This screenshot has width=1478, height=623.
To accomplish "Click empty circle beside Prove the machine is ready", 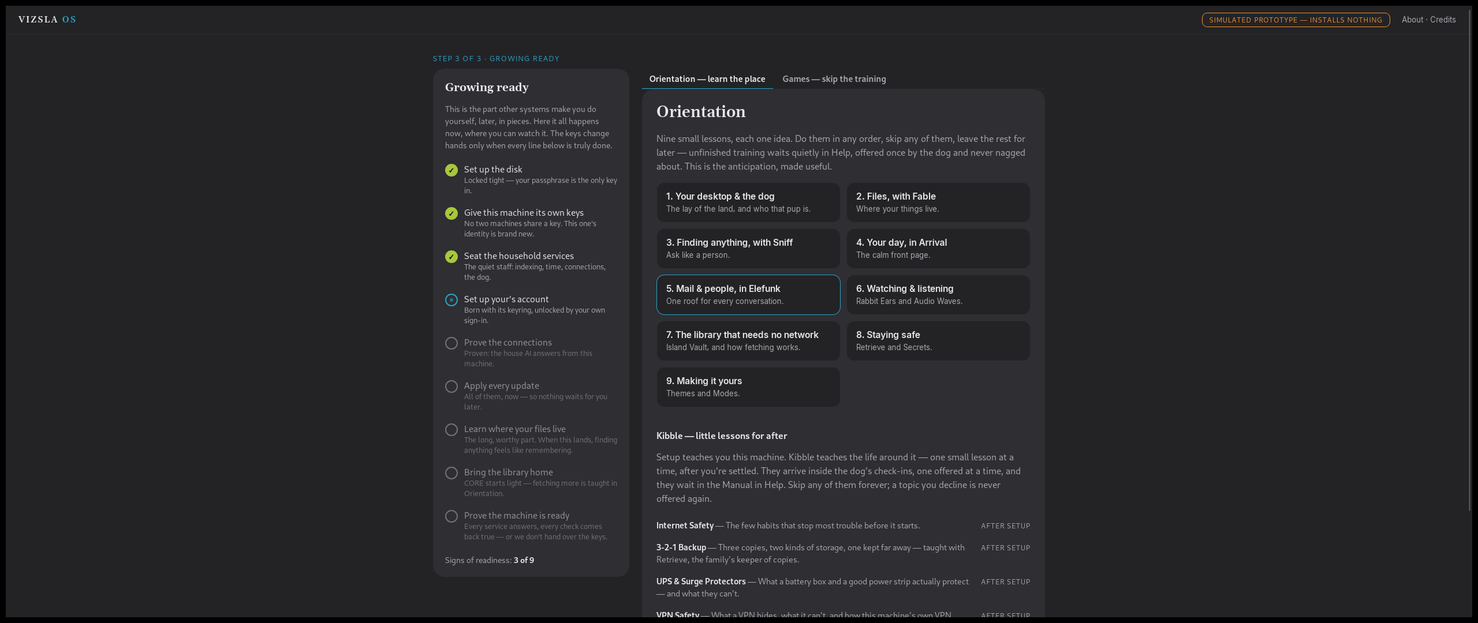I will pyautogui.click(x=451, y=516).
